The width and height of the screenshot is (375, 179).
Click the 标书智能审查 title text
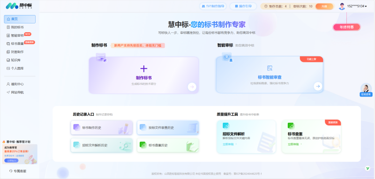click(270, 77)
